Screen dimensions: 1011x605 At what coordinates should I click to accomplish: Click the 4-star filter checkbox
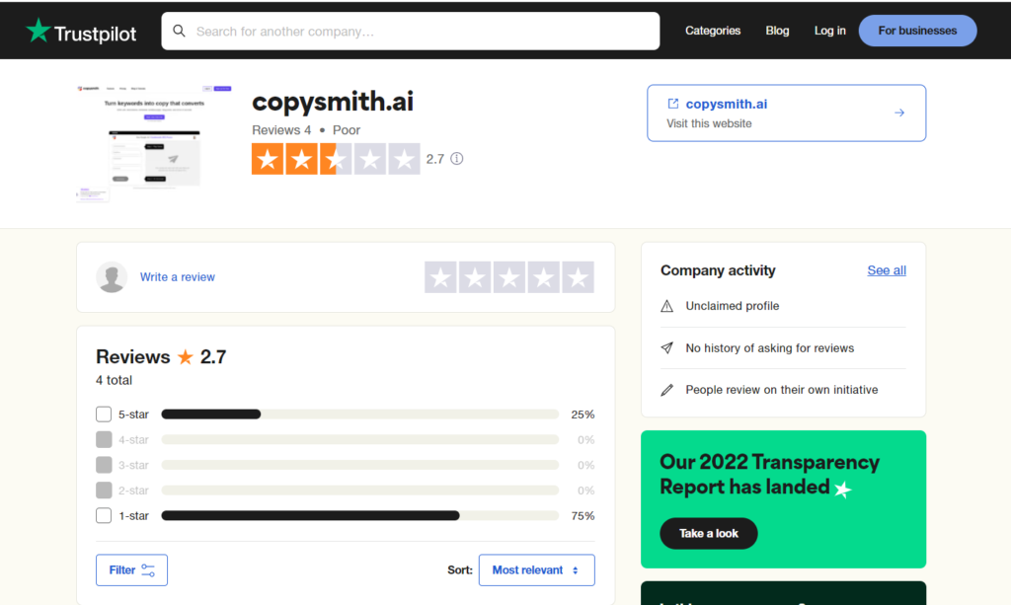104,440
